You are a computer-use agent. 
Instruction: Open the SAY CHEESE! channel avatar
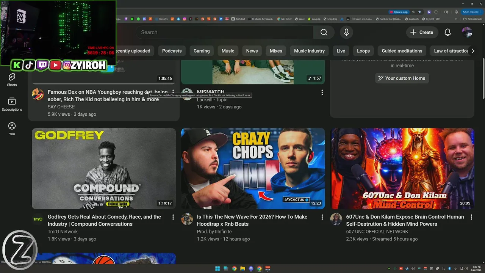38,94
